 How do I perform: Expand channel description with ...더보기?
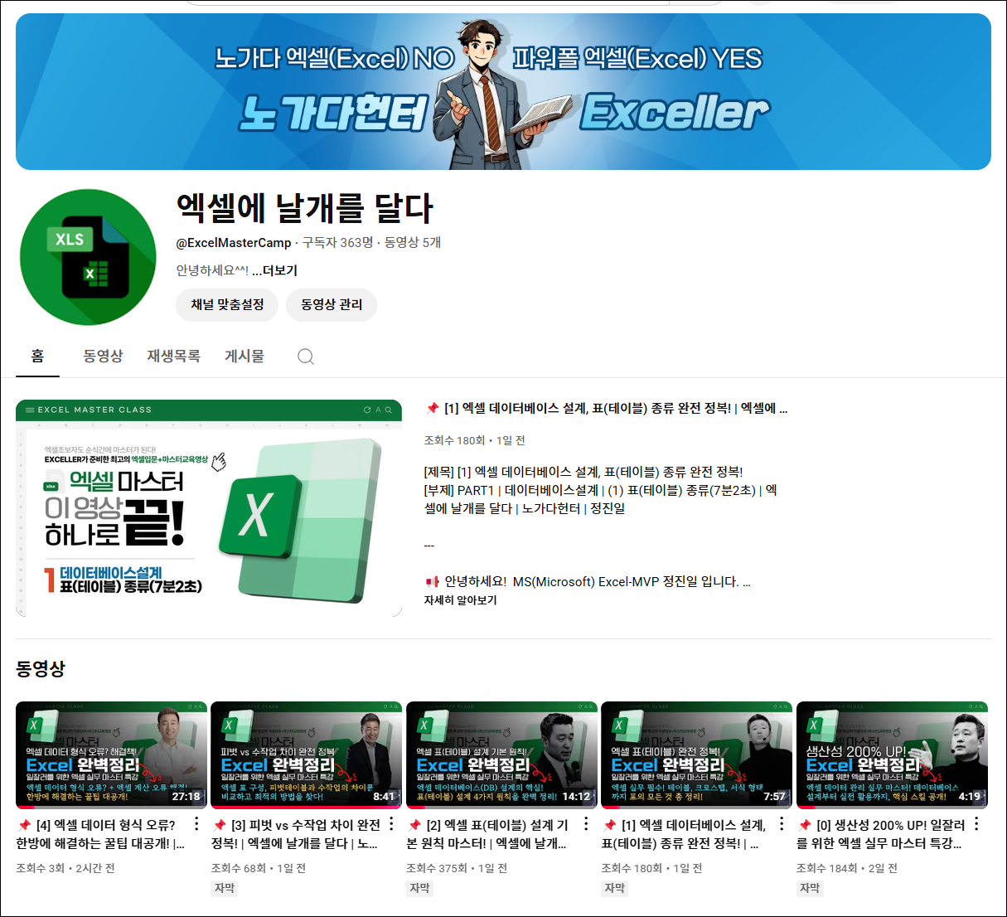(274, 270)
